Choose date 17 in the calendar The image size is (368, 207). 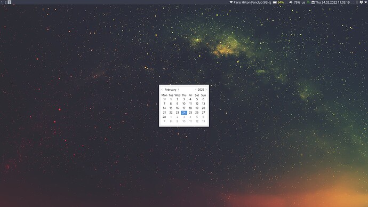[184, 108]
